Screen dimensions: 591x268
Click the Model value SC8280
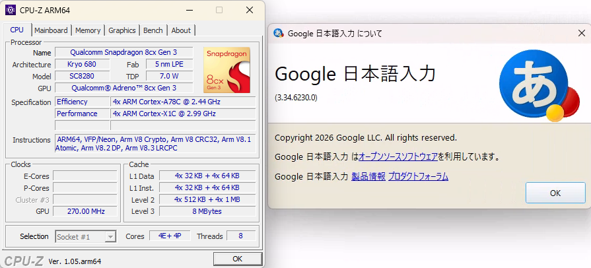click(x=82, y=76)
